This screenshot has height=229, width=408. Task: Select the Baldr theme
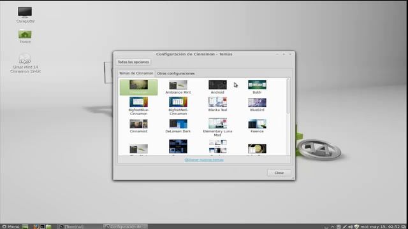click(257, 87)
